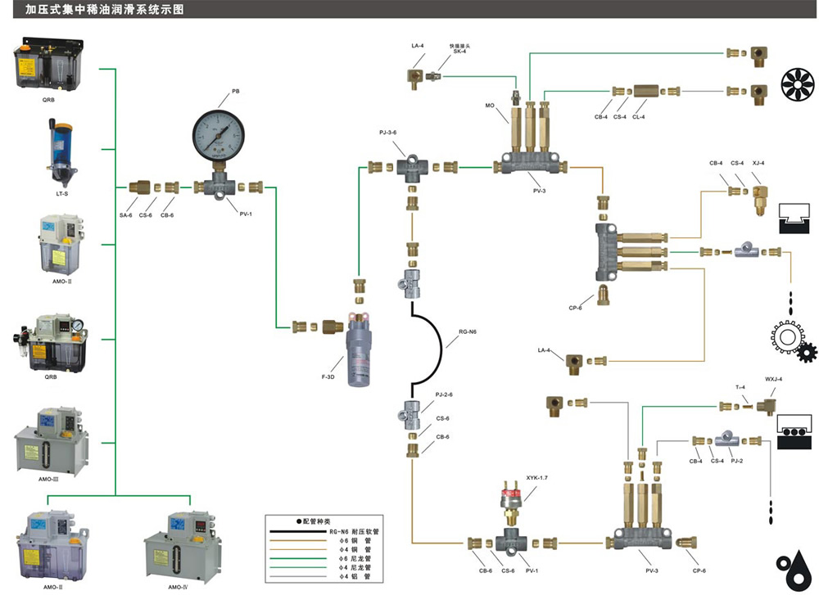Select the WXJ-4 elbow fitting
This screenshot has height=595, width=819.
coord(769,404)
